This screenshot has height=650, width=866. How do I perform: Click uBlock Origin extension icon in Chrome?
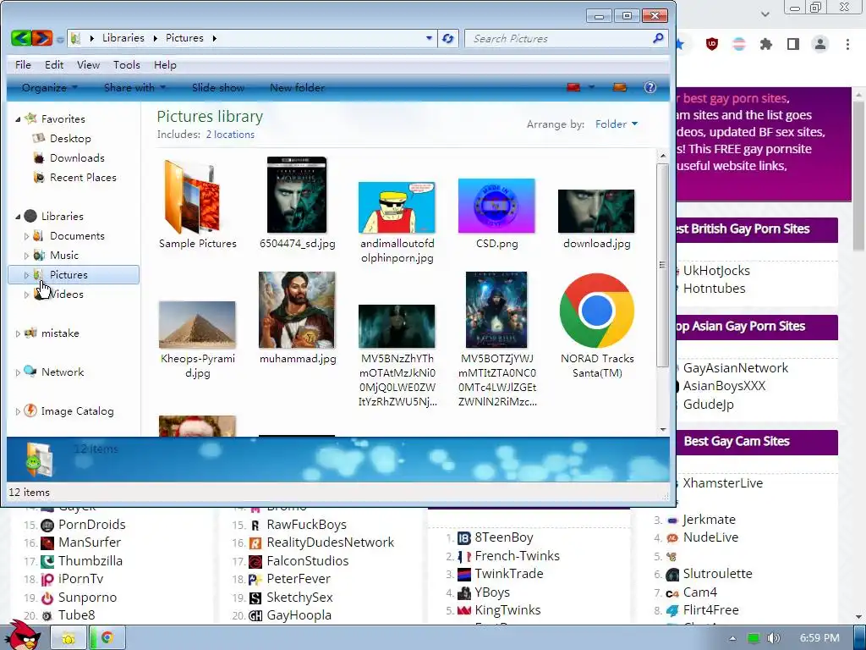click(712, 44)
